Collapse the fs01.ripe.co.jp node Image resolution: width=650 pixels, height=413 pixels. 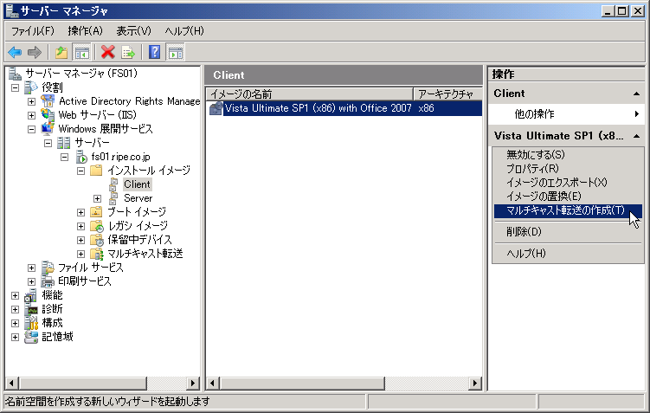point(64,158)
